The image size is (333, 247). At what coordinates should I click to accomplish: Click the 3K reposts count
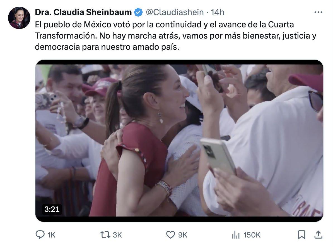pyautogui.click(x=117, y=235)
